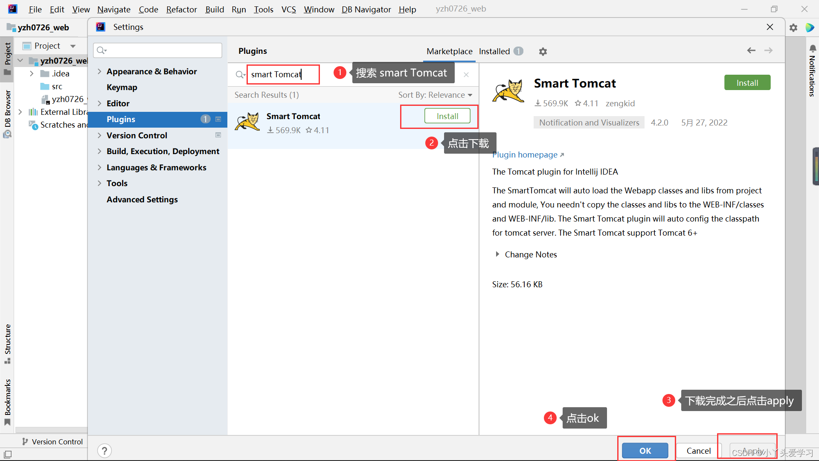The width and height of the screenshot is (819, 461).
Task: Expand the Change Notes section
Action: pos(497,254)
